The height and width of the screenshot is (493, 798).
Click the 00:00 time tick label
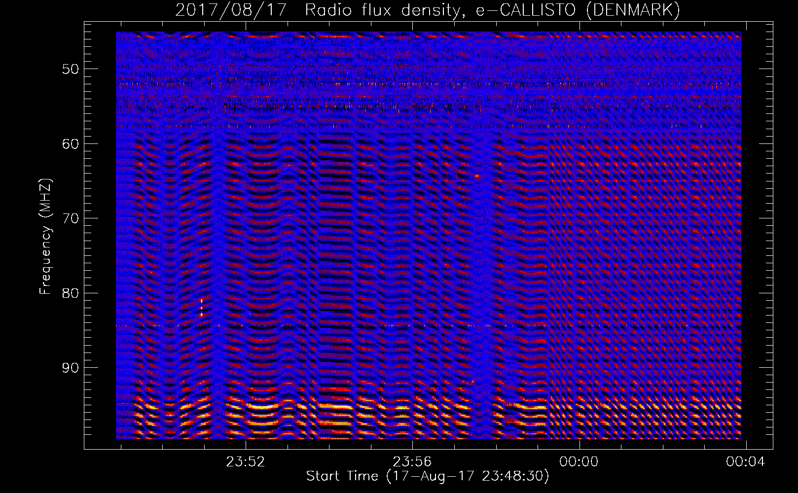click(579, 461)
